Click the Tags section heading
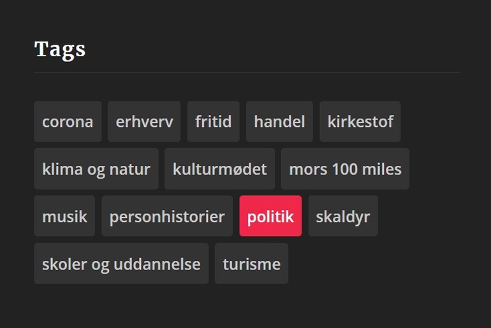491x328 pixels. [x=60, y=49]
